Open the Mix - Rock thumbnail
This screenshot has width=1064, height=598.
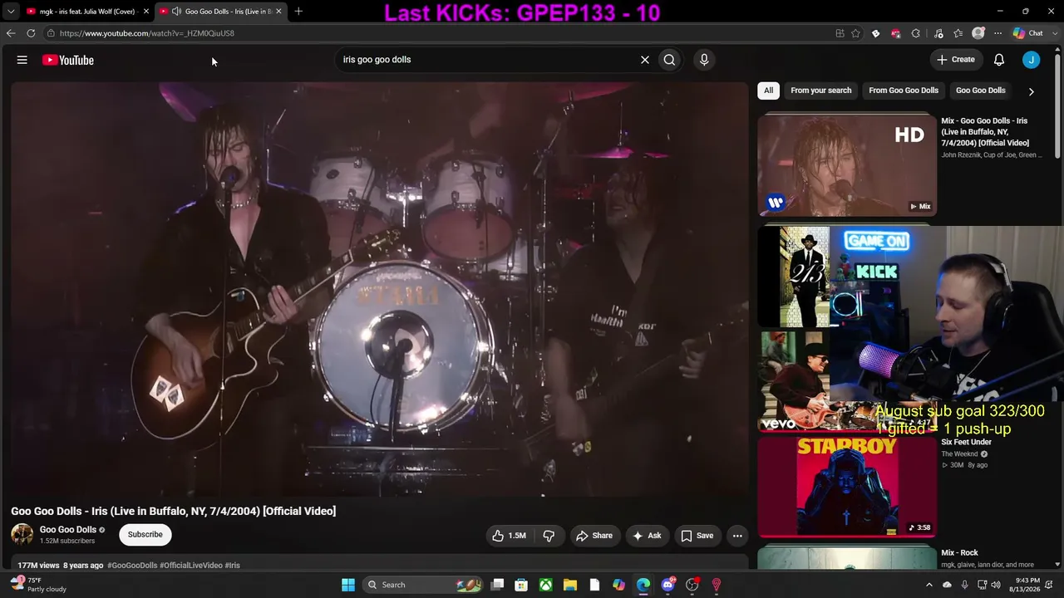(847, 558)
